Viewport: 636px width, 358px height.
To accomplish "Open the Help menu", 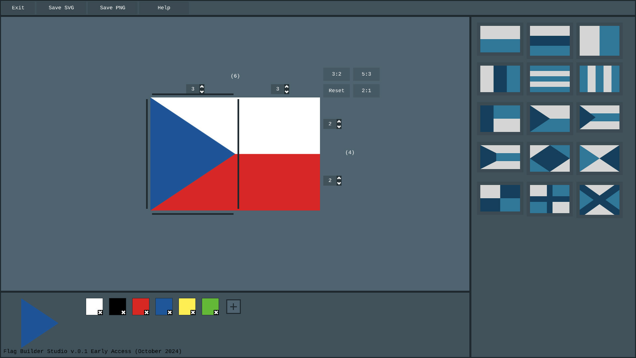I will (164, 8).
